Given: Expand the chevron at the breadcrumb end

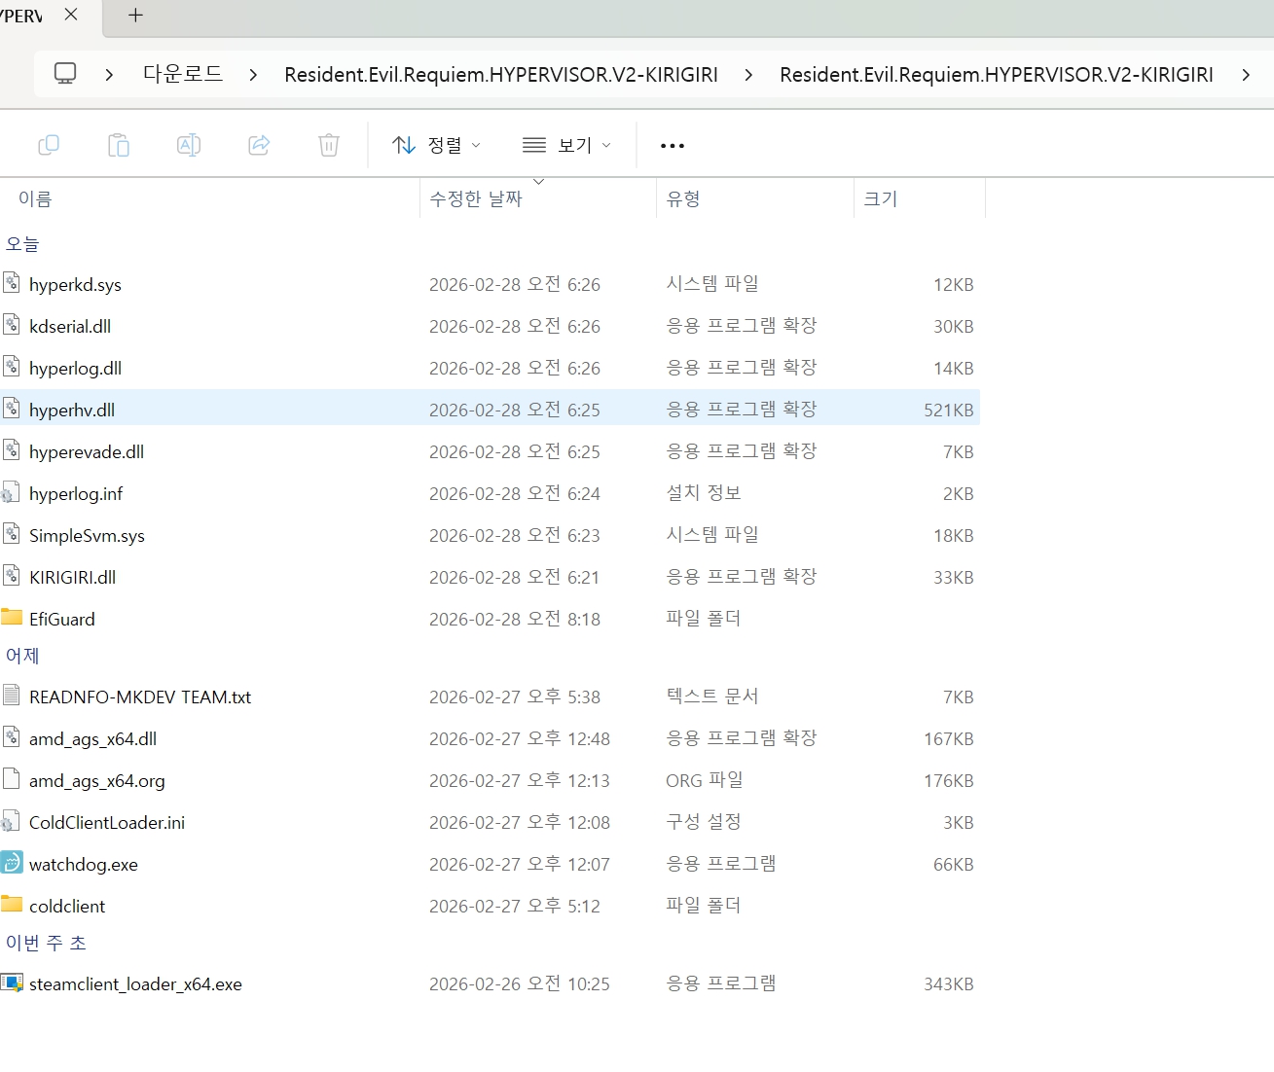Looking at the screenshot, I should [x=1246, y=75].
